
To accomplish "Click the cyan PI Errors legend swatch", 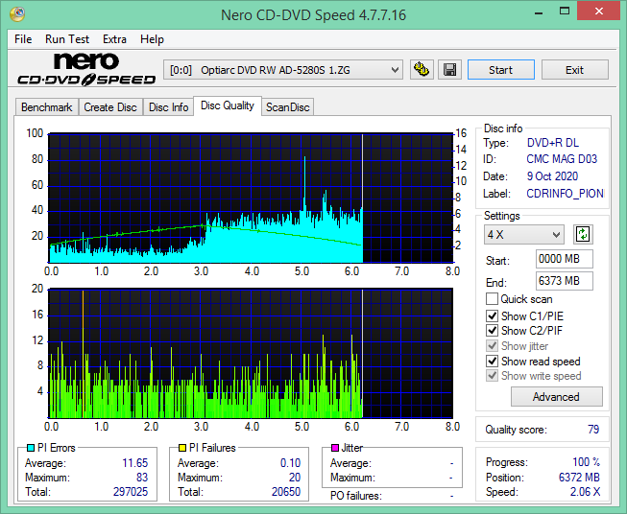I will [31, 448].
